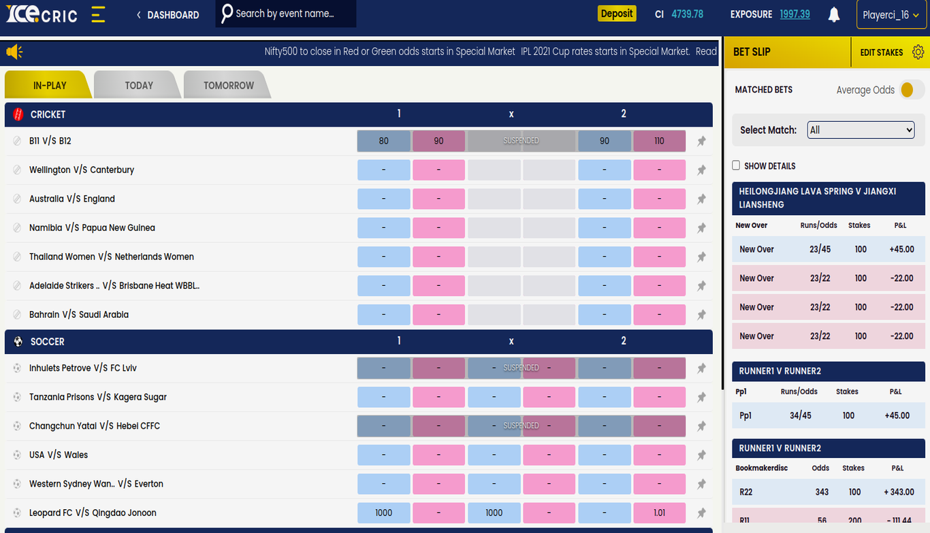Viewport: 930px width, 533px height.
Task: Switch to the Tomorrow tab
Action: (x=228, y=85)
